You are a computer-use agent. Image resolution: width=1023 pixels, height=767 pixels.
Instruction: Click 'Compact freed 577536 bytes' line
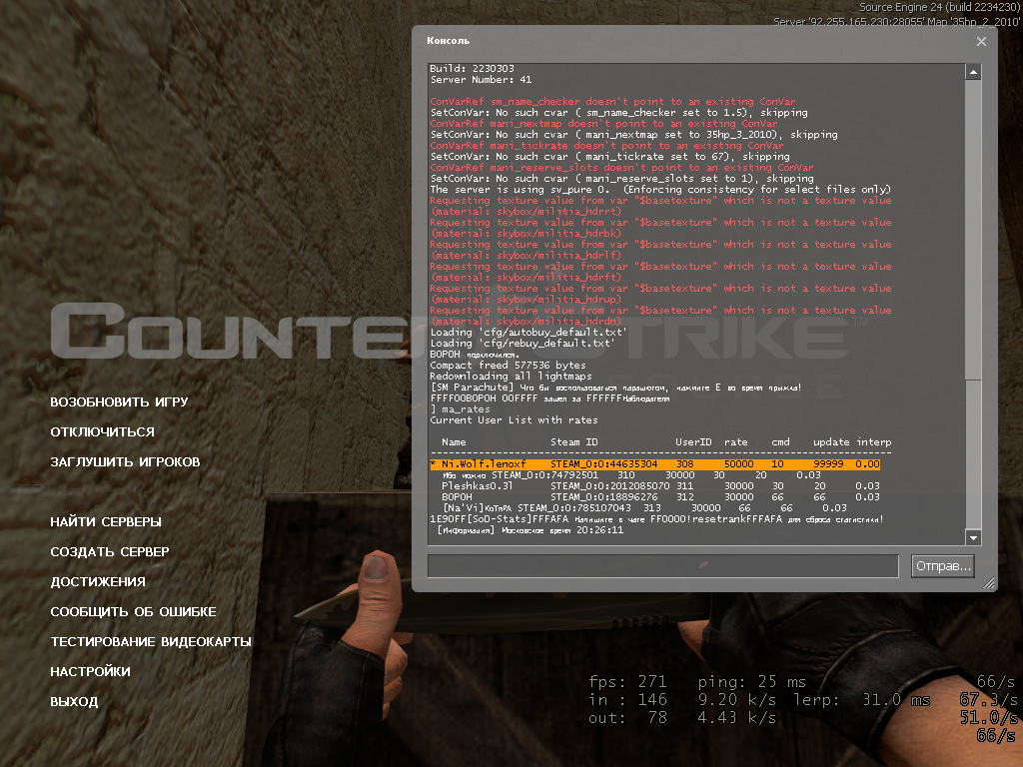[x=508, y=366]
